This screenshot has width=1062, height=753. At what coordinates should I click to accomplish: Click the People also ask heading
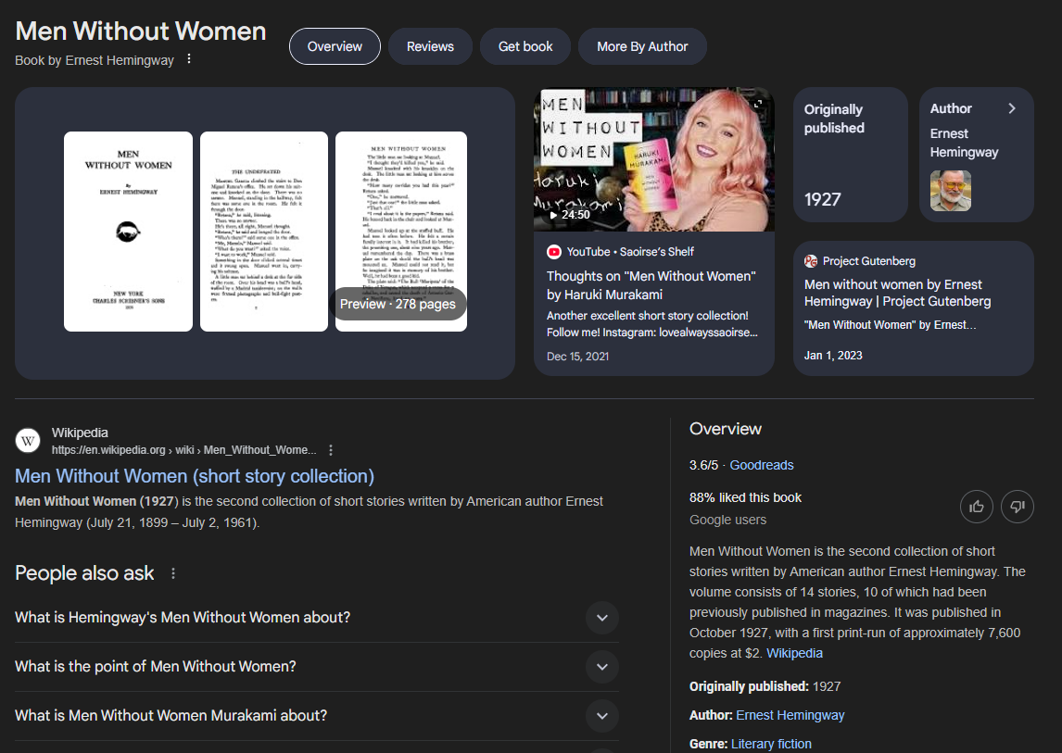pos(84,573)
